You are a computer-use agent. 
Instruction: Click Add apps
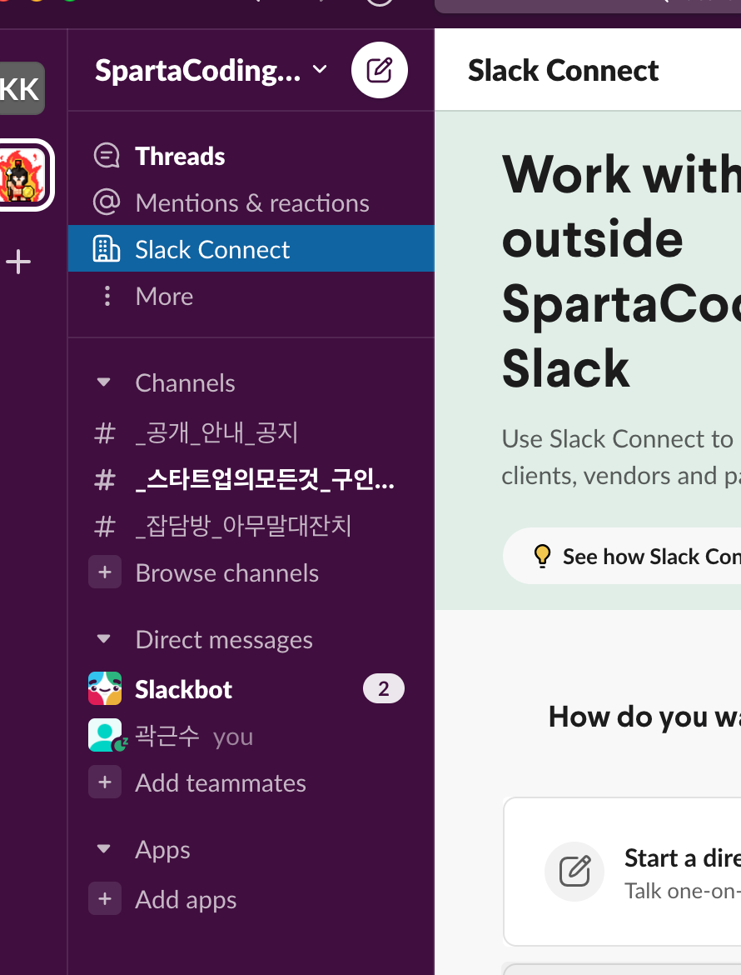186,899
